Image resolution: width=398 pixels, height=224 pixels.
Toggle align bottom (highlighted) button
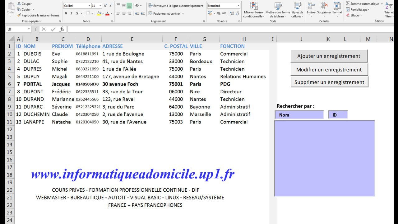[129, 6]
